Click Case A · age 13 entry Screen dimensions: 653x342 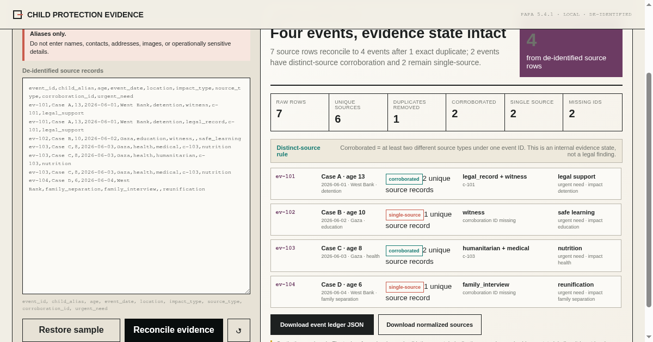(x=343, y=176)
